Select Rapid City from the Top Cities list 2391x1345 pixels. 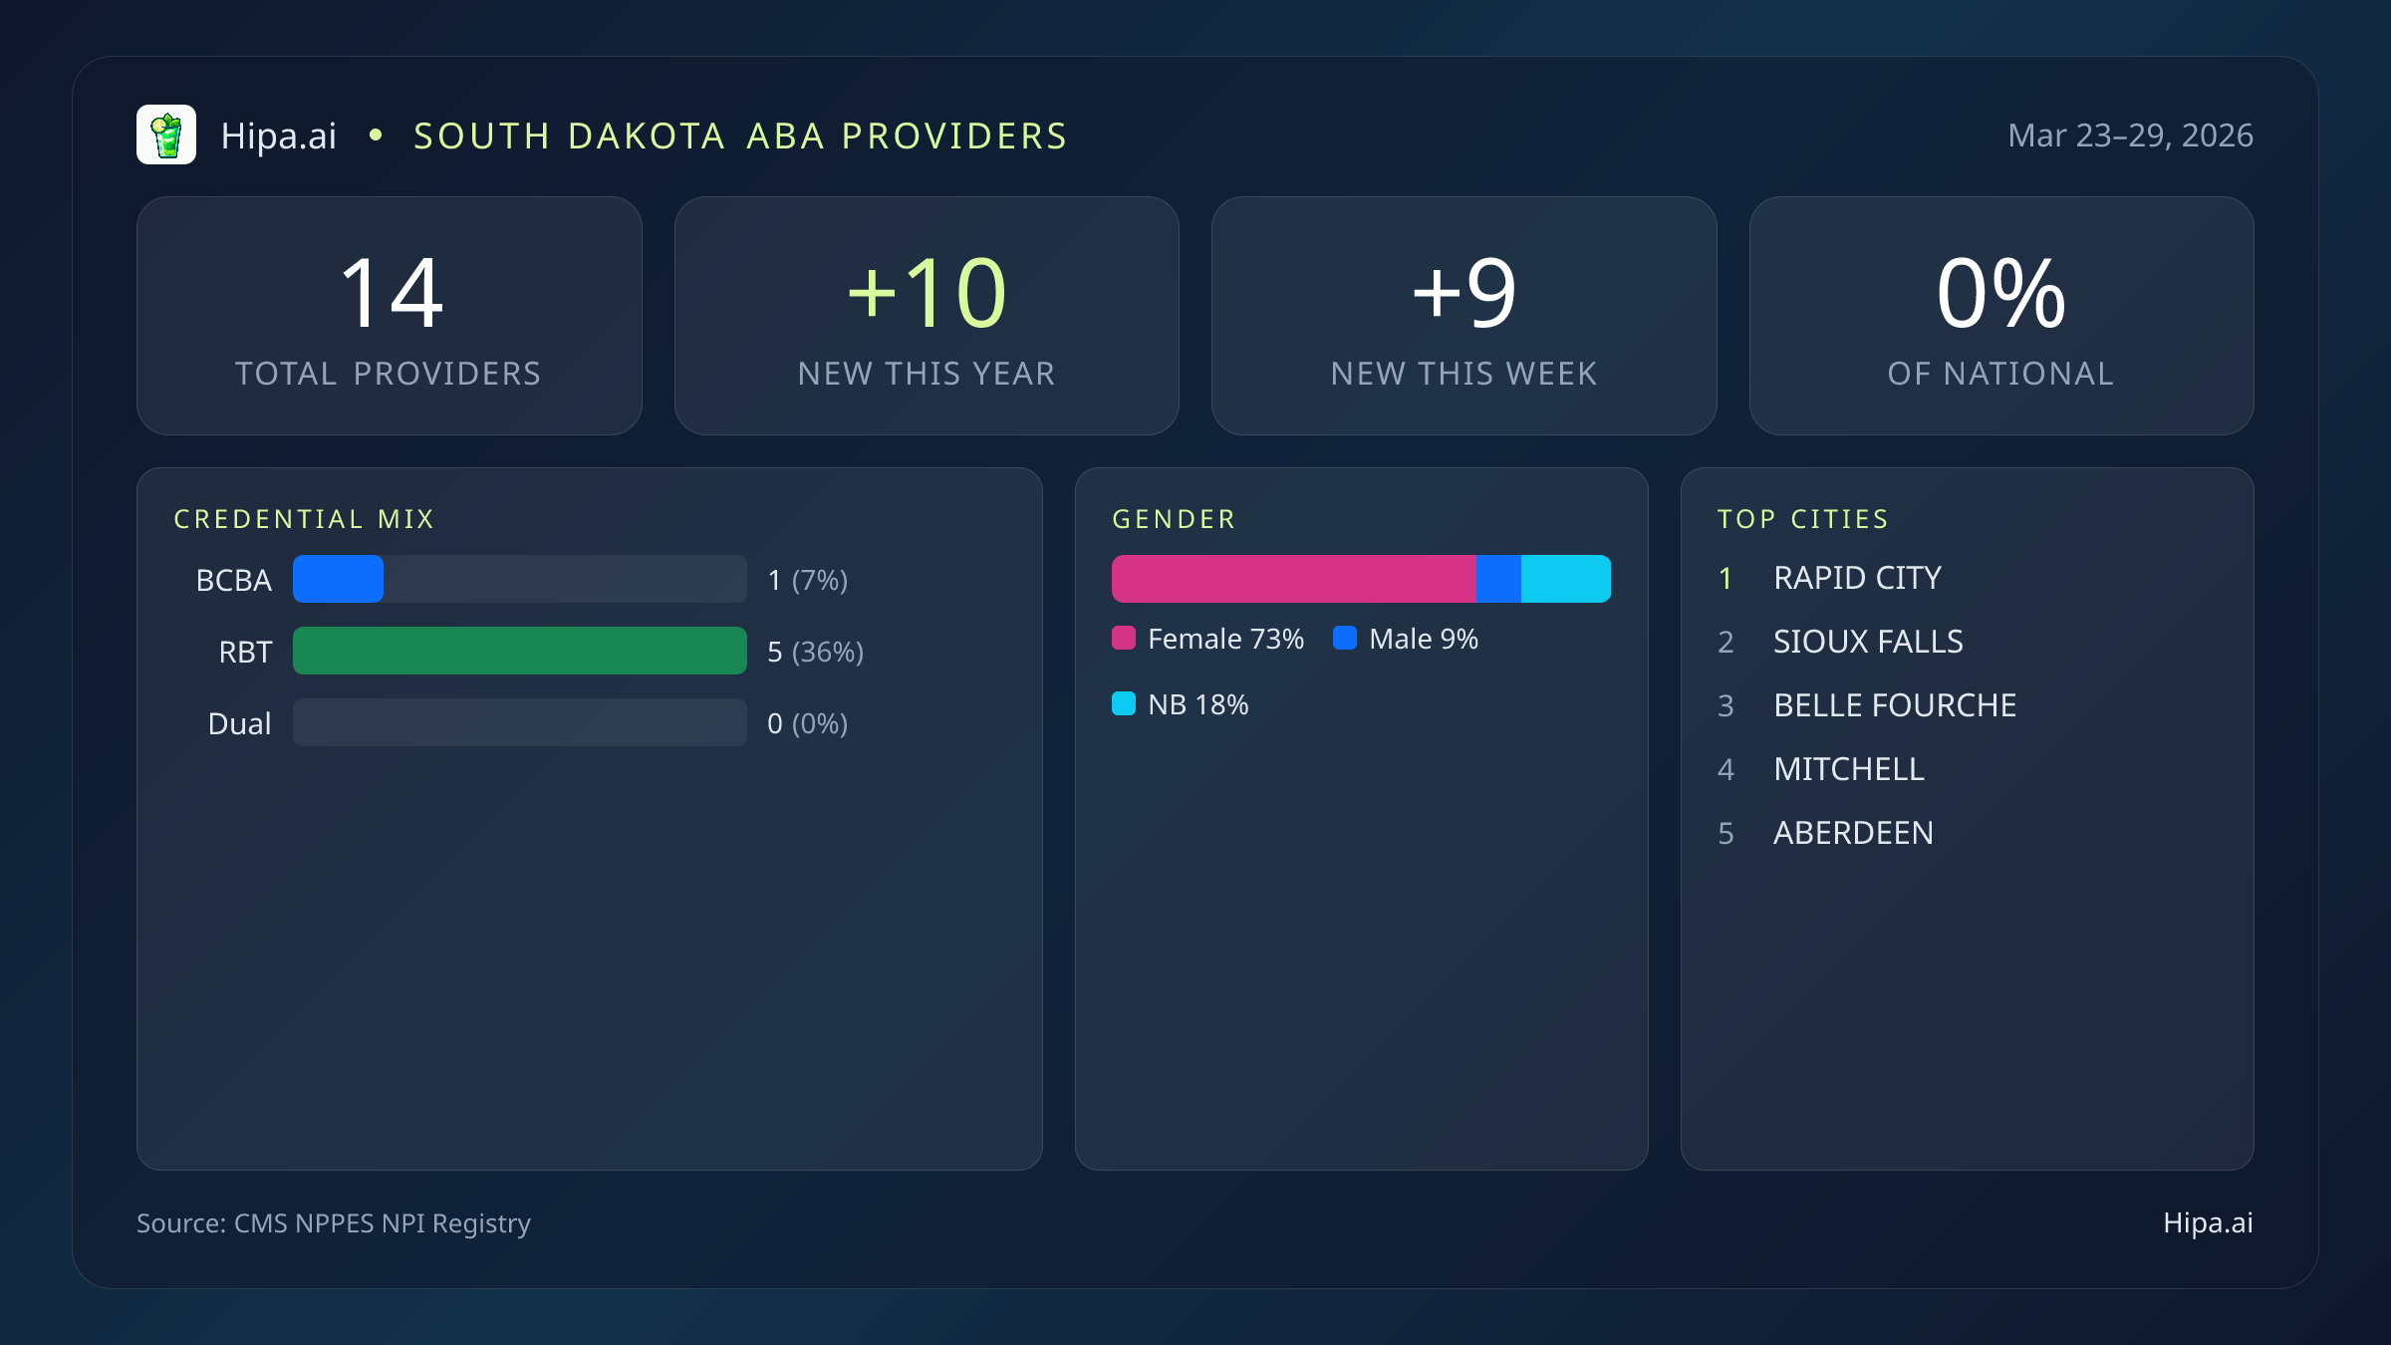coord(1857,577)
